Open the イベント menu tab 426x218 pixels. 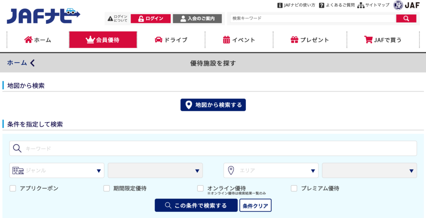[x=239, y=40]
